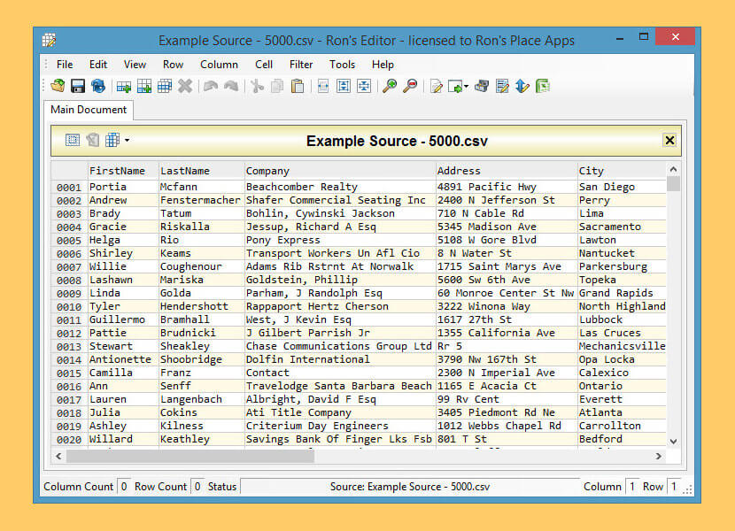The image size is (735, 531).
Task: Click the vertical scrollbar down arrow
Action: pos(673,441)
